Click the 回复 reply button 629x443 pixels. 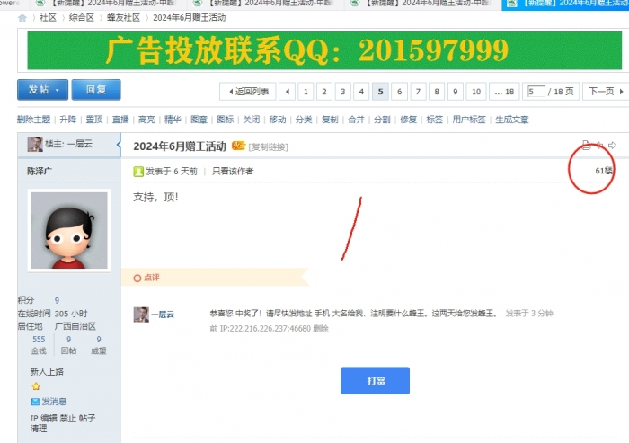[x=96, y=90]
